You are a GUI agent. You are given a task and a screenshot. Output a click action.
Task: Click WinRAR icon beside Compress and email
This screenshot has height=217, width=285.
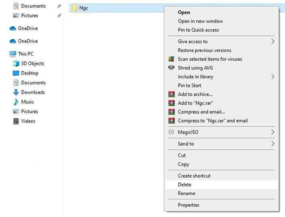[171, 112]
